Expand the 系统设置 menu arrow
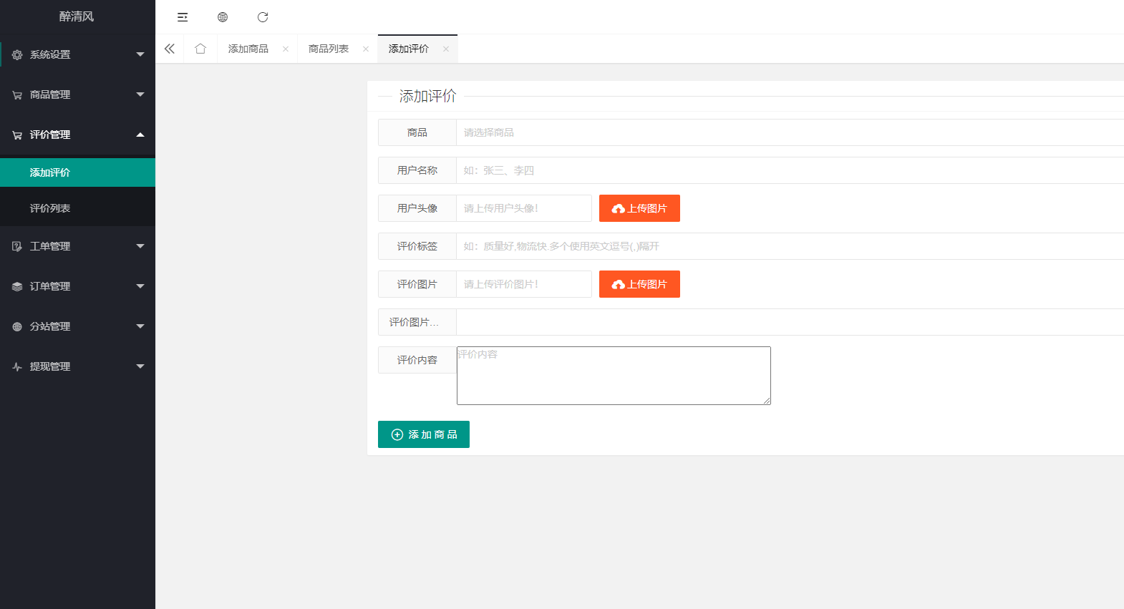The width and height of the screenshot is (1124, 609). [140, 54]
